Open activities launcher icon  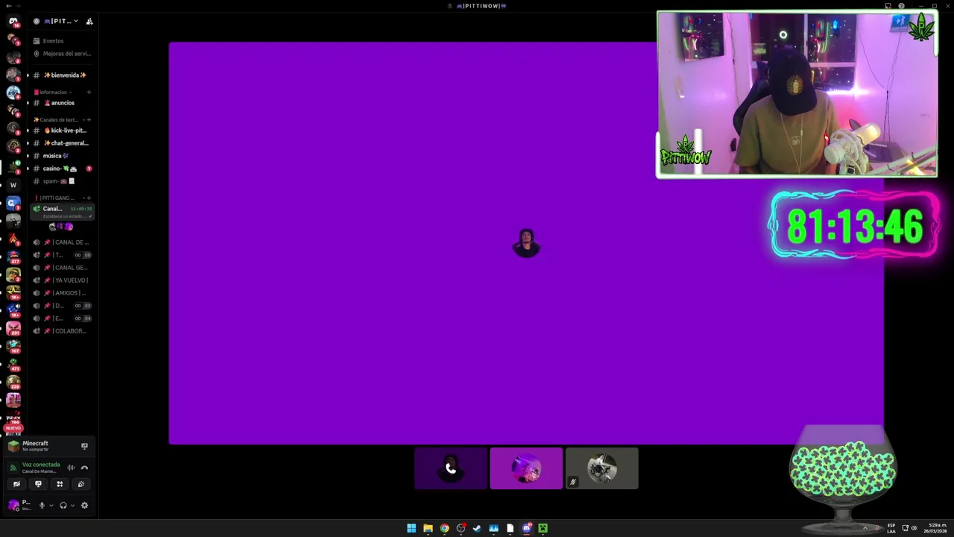click(x=60, y=484)
